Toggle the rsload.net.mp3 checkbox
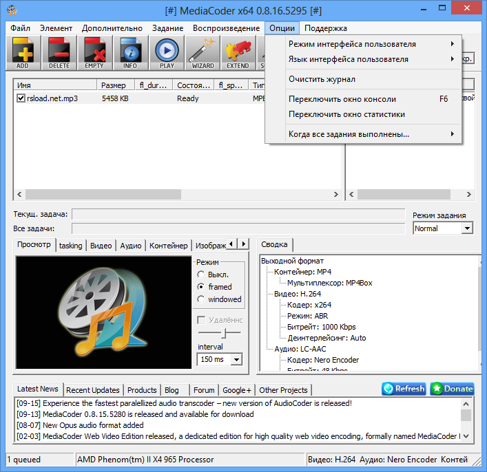 [x=21, y=98]
